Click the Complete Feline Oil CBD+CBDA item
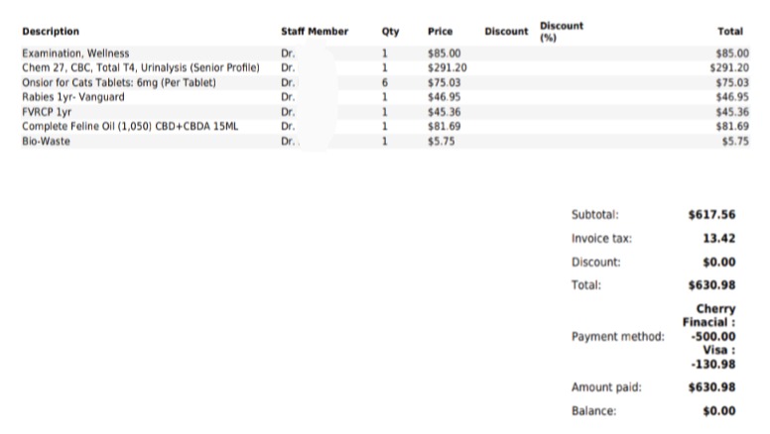 tap(131, 127)
